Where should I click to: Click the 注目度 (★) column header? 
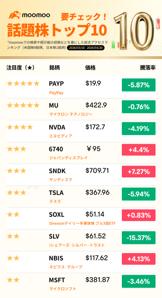pyautogui.click(x=20, y=67)
